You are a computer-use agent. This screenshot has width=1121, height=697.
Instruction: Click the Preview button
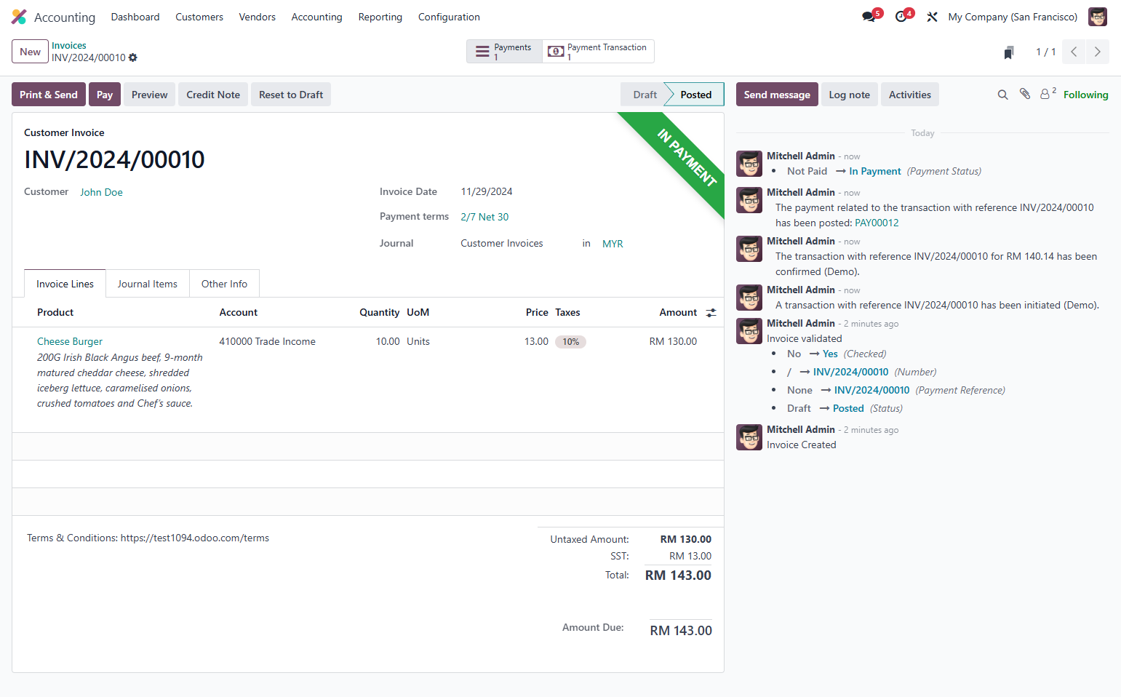150,95
